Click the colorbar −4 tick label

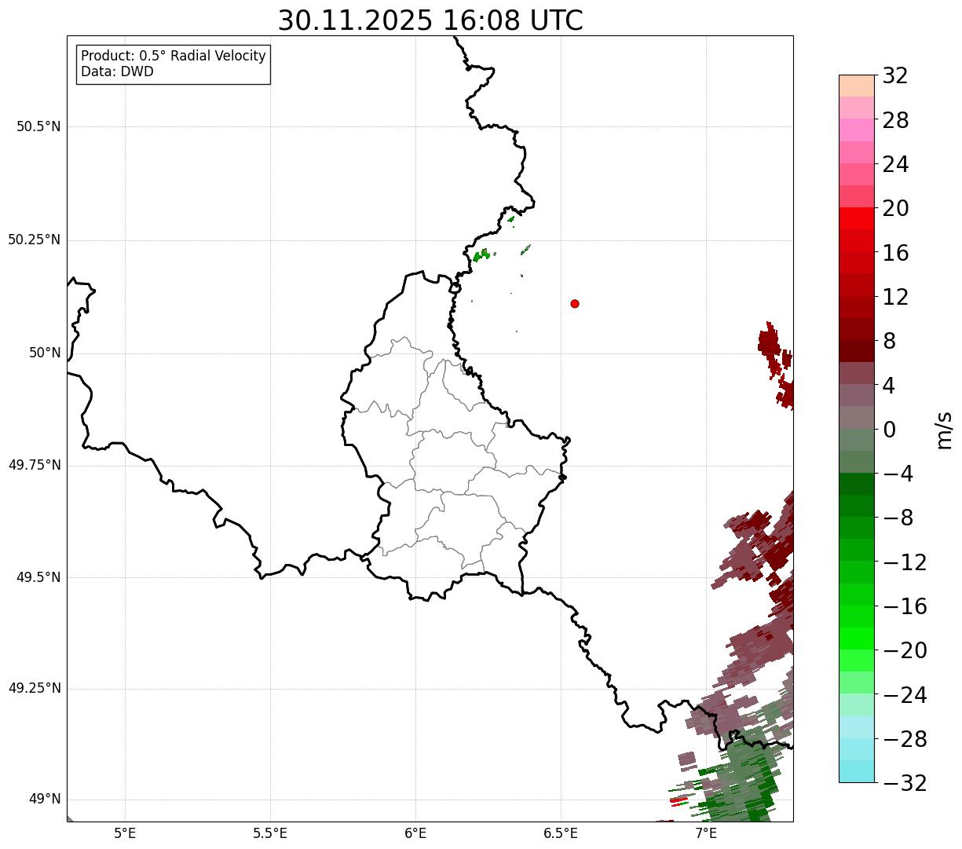click(x=898, y=474)
